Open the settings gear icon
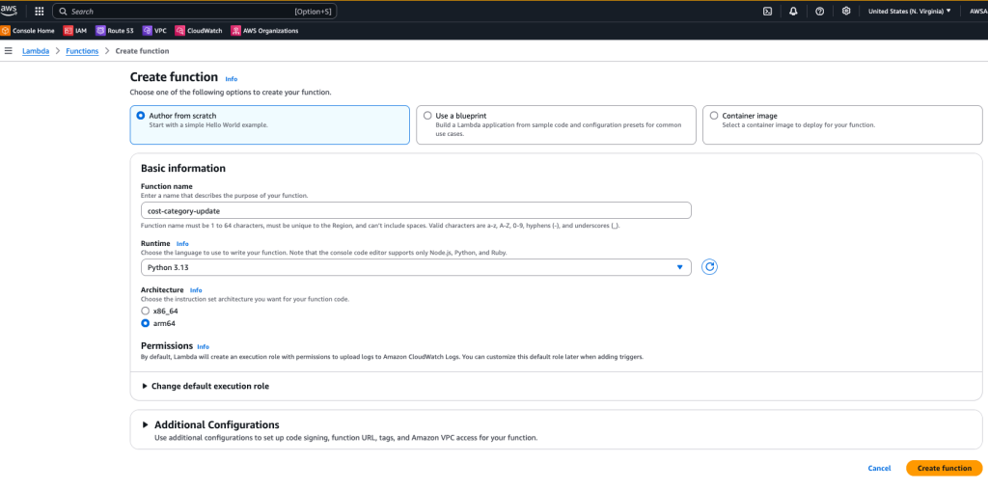The height and width of the screenshot is (489, 988). click(x=846, y=11)
